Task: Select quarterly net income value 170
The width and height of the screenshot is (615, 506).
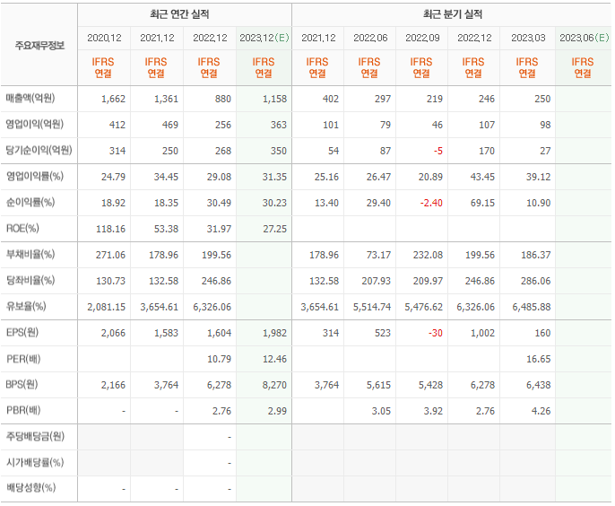Action: tap(487, 151)
